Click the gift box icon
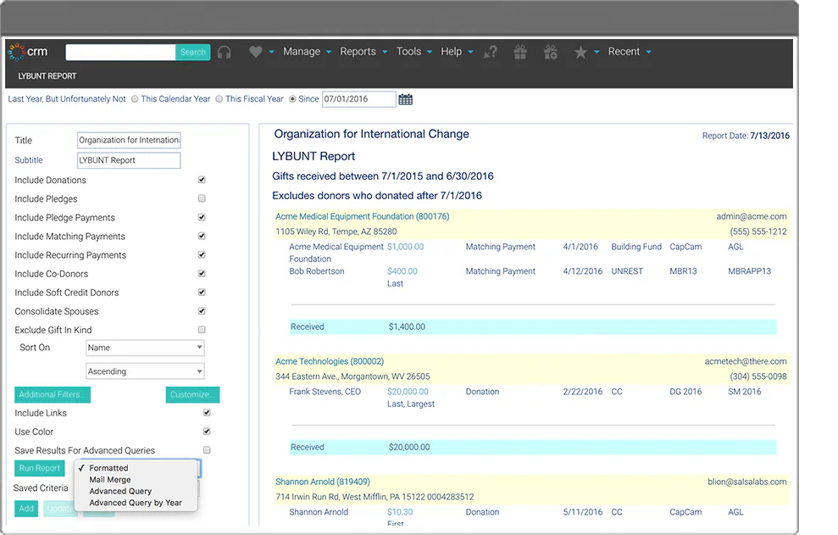The width and height of the screenshot is (838, 535). 520,52
